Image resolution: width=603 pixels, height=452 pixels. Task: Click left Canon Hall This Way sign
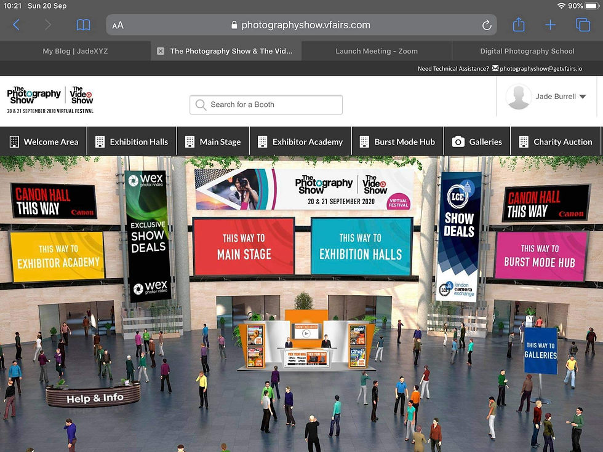point(53,201)
